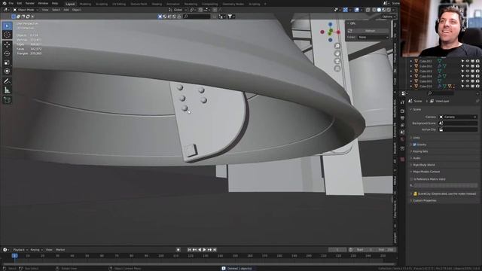Screen dimensions: 482x271
Task: Disable Cube.012 in renders via camera icon
Action: tap(477, 66)
